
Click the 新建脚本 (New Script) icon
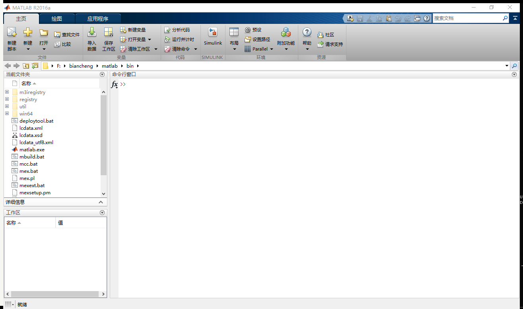pos(12,32)
